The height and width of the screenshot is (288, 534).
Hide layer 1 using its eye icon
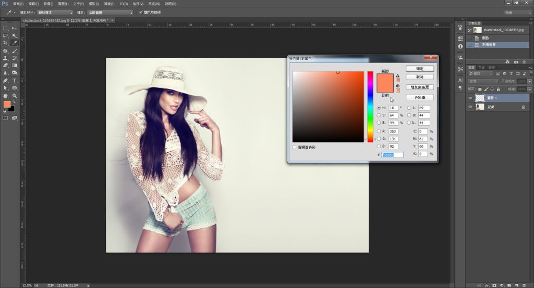pos(470,98)
